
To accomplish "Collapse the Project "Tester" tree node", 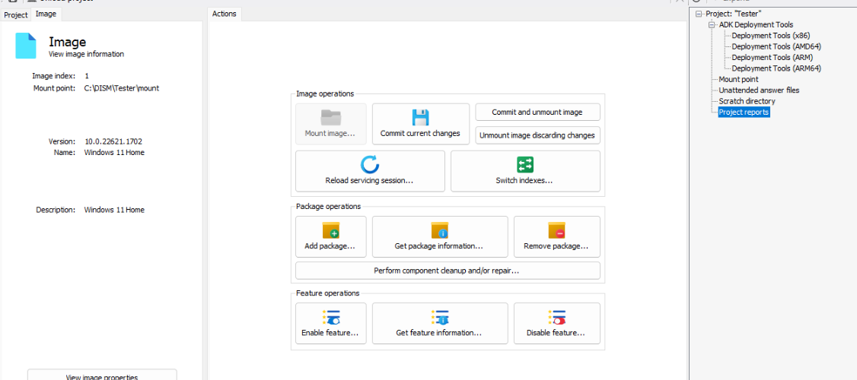I will tap(699, 14).
